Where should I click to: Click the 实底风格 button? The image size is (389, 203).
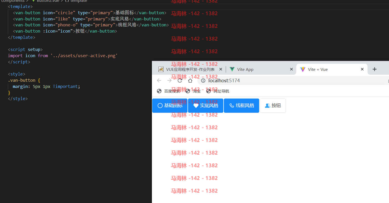pos(206,106)
